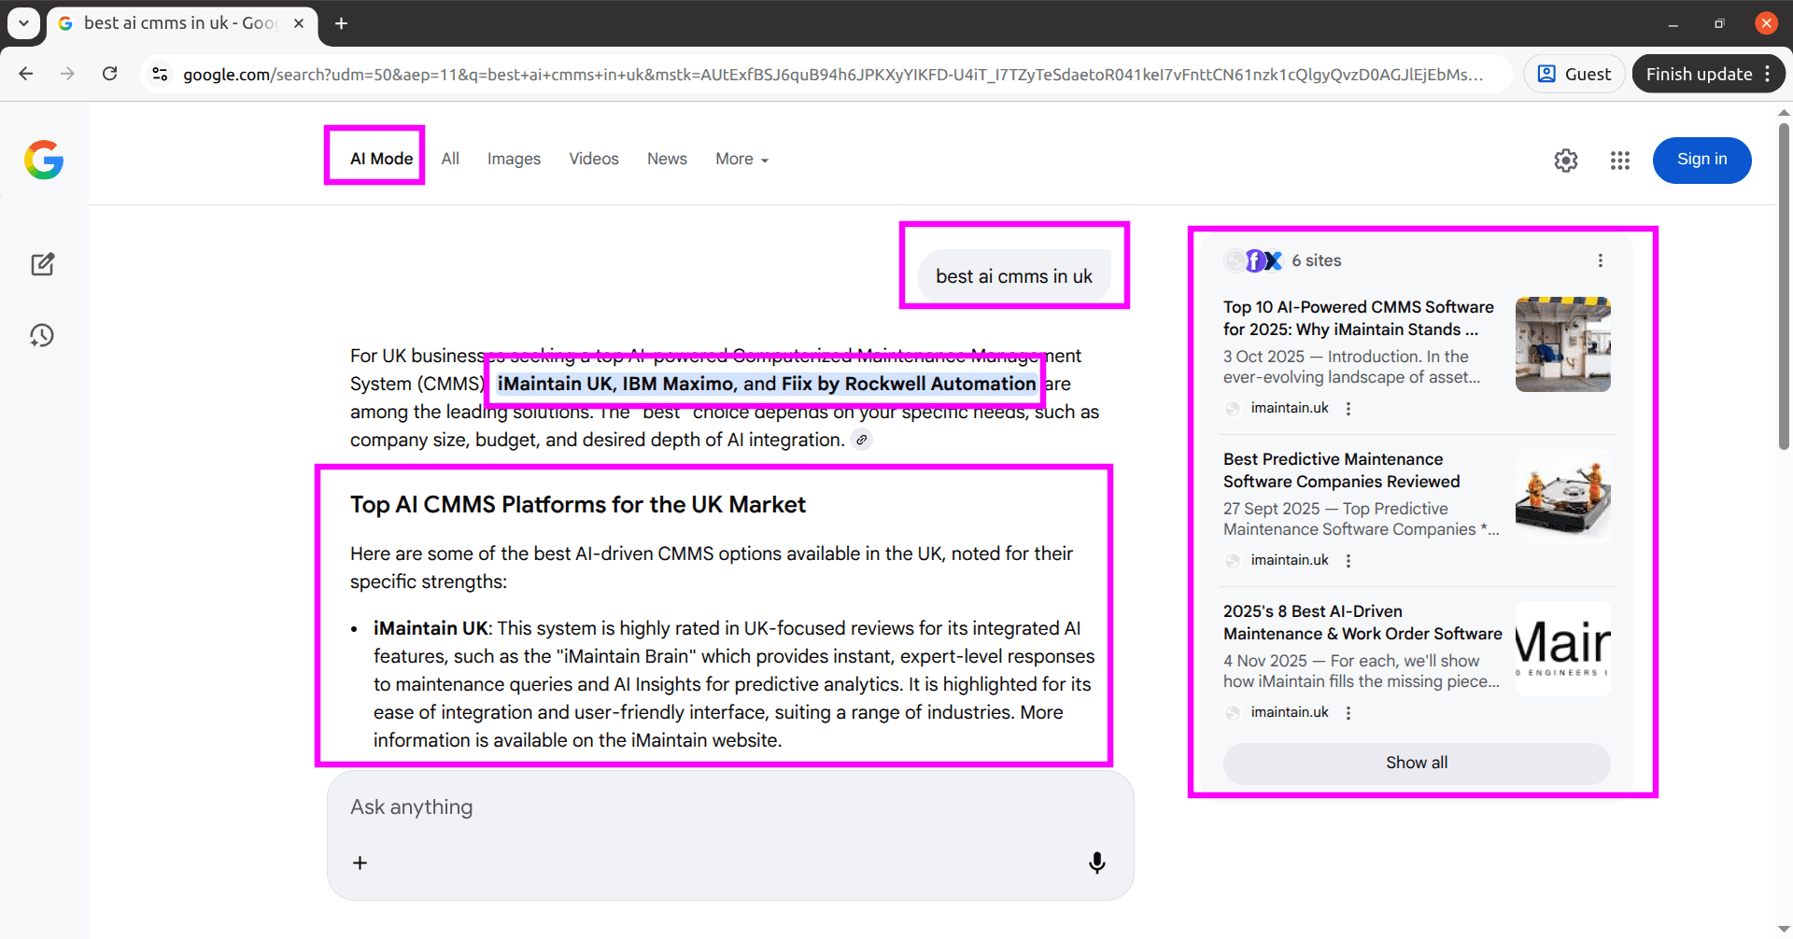Screen dimensions: 1793x939
Task: Click the Google logo
Action: click(44, 160)
